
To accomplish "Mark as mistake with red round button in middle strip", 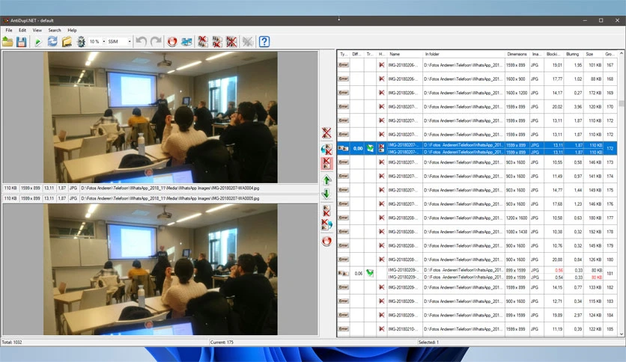I will click(326, 241).
